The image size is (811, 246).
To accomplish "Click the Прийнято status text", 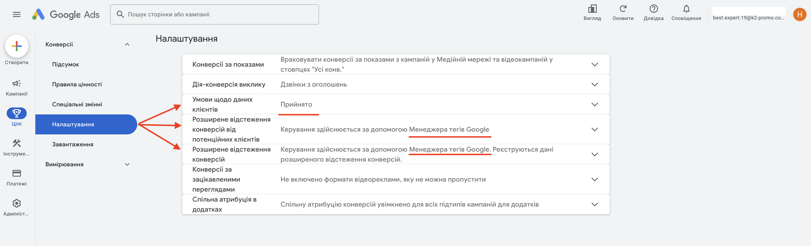I will point(296,104).
